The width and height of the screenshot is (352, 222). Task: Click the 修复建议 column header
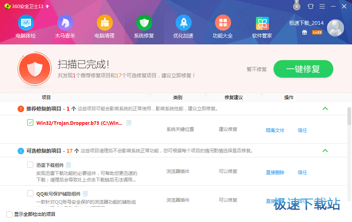234,98
